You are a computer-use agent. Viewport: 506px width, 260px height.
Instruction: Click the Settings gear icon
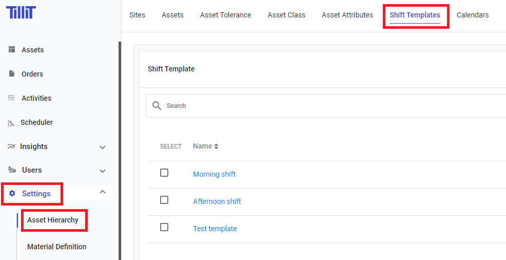[12, 194]
